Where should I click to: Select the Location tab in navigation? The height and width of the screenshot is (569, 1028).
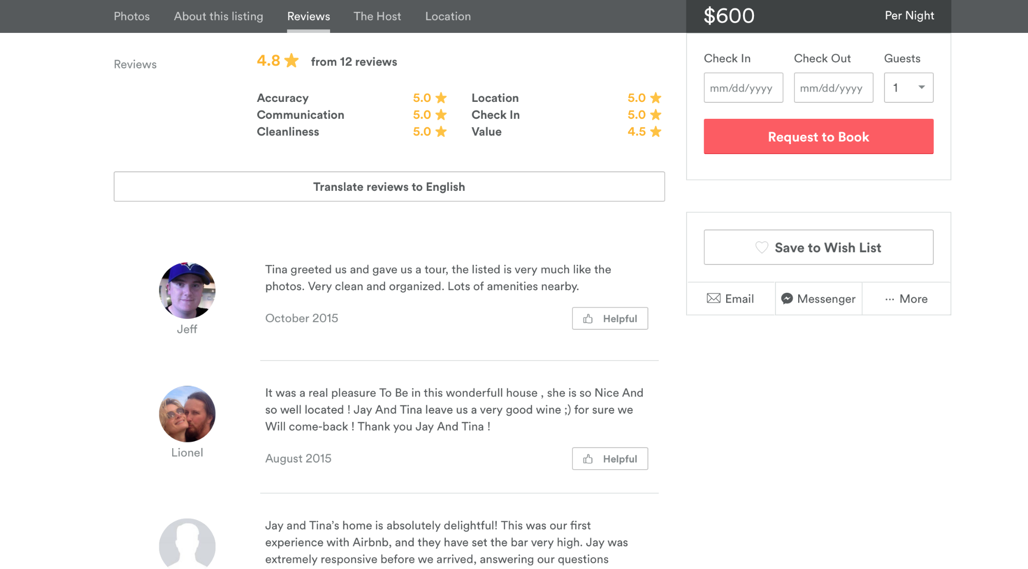(x=448, y=16)
